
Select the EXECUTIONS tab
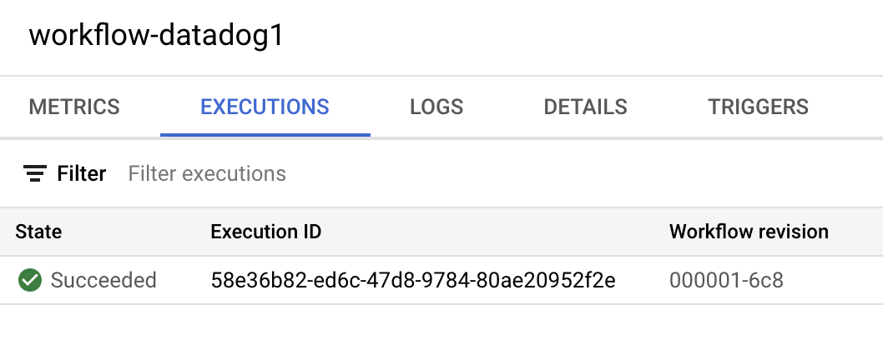pos(265,107)
